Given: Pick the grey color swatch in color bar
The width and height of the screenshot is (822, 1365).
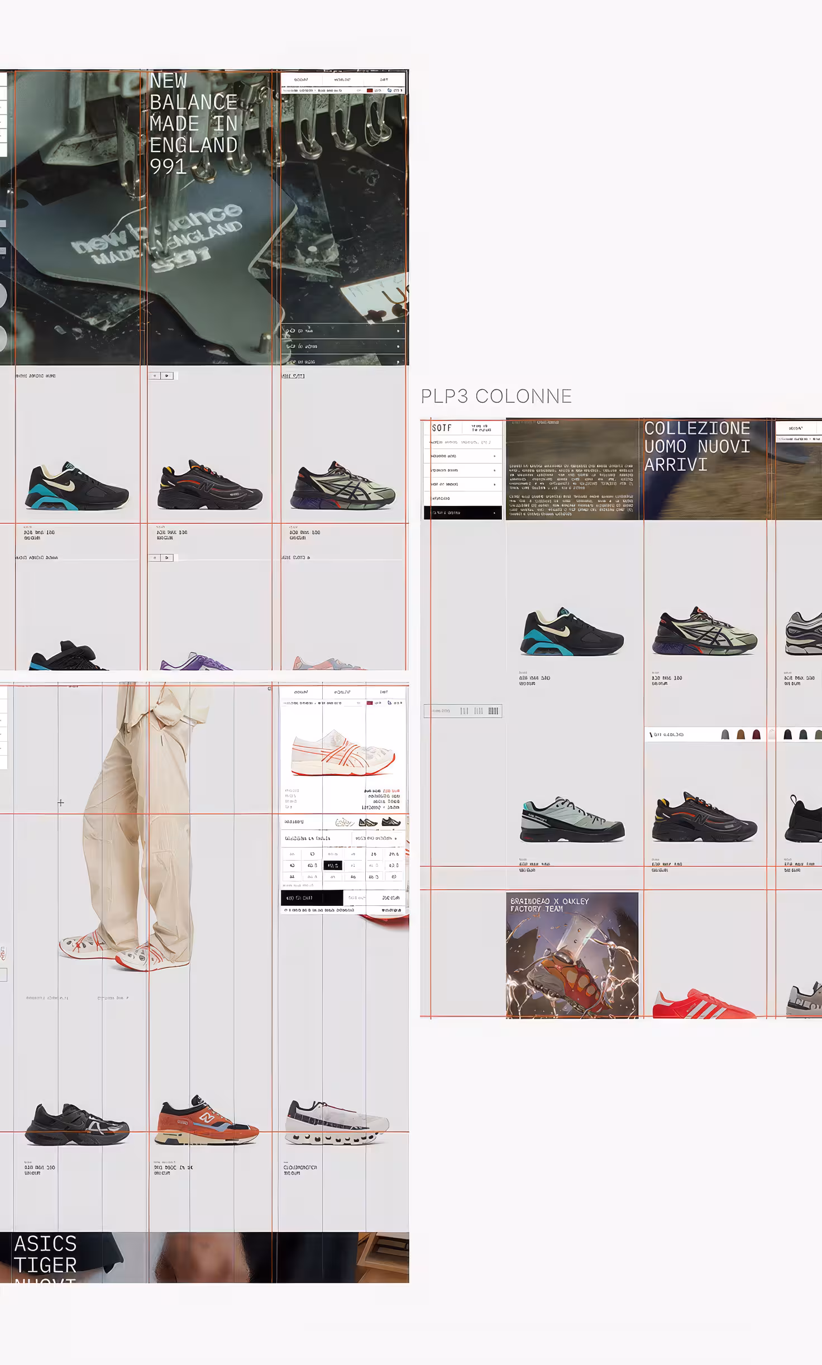Looking at the screenshot, I should click(725, 734).
